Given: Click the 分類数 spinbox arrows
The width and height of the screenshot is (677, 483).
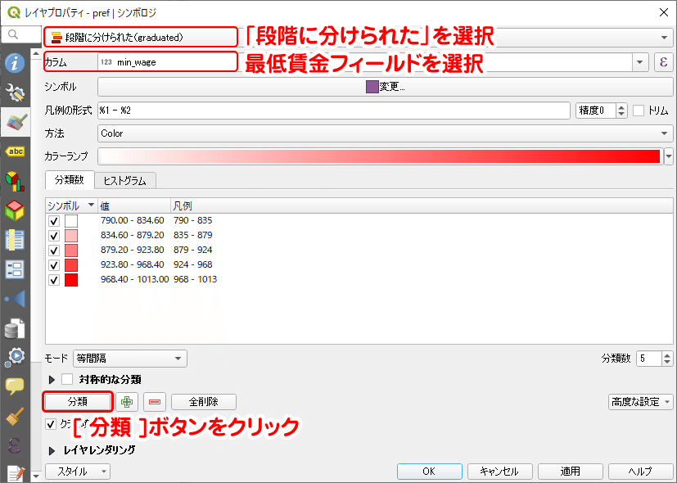Looking at the screenshot, I should (667, 359).
